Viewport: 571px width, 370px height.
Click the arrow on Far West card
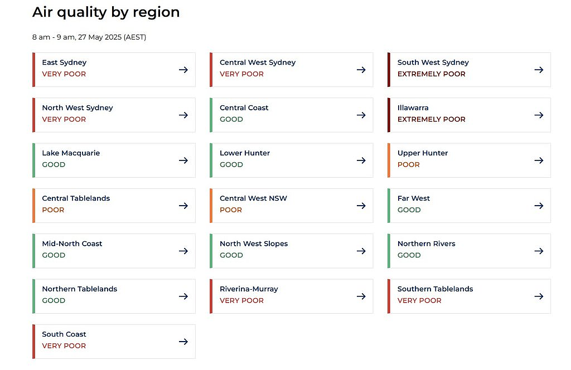pyautogui.click(x=539, y=206)
